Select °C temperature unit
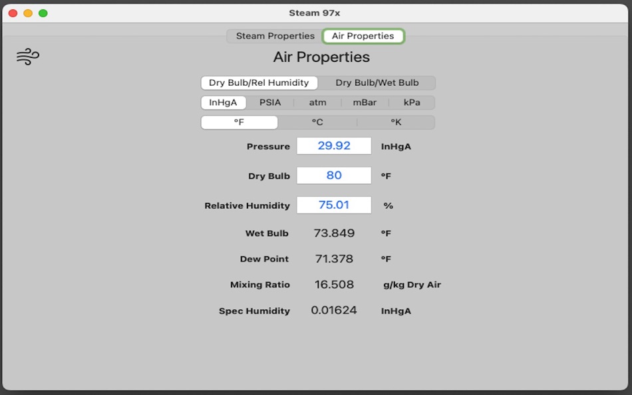The image size is (632, 395). click(317, 122)
